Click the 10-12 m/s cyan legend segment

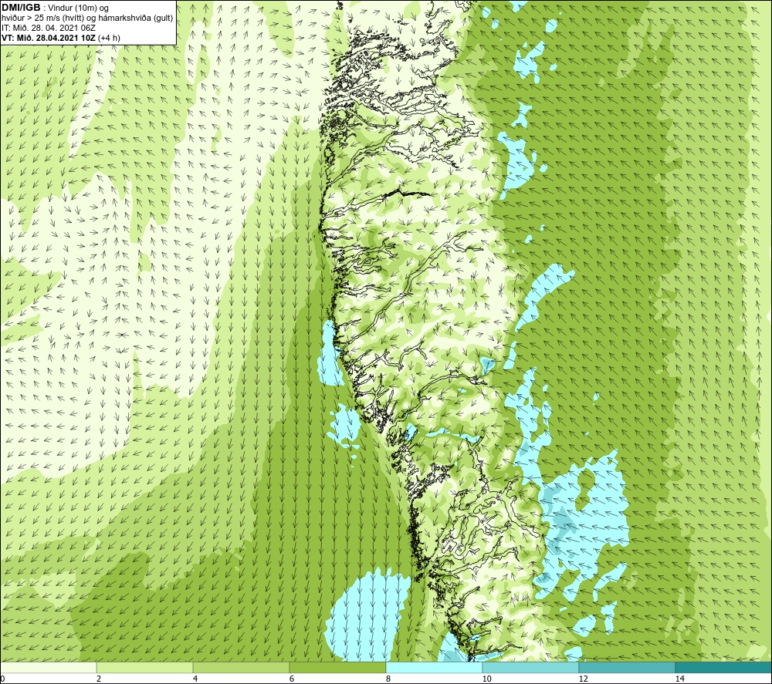[531, 668]
